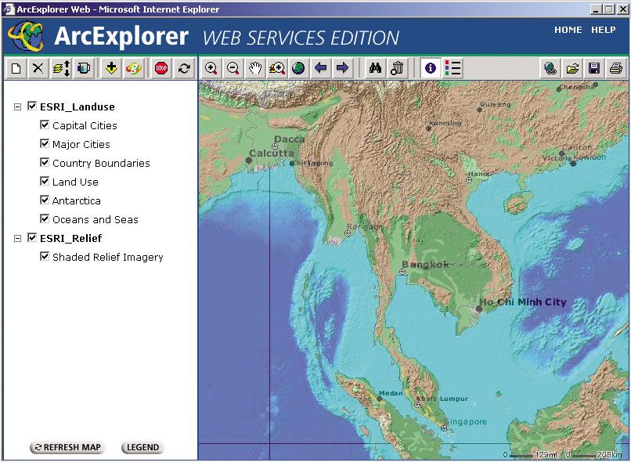This screenshot has width=631, height=462.
Task: Select the ESRI_Relief service name
Action: (70, 238)
